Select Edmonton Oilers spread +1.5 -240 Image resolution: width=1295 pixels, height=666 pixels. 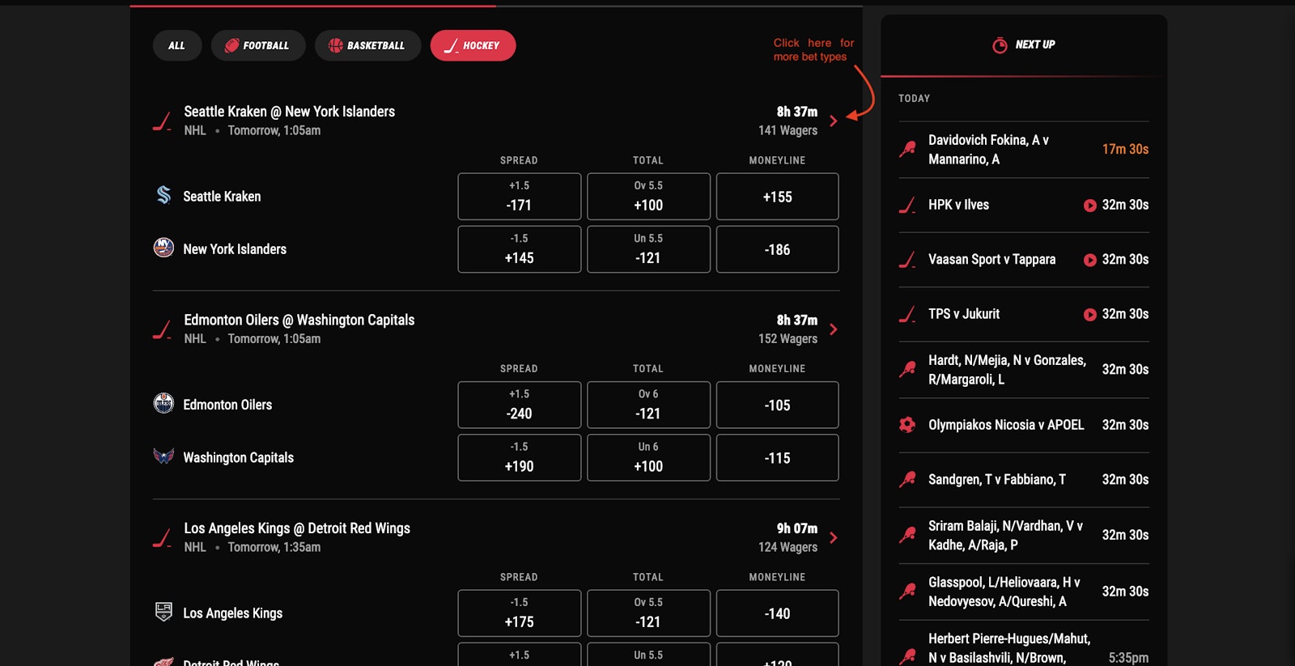pos(519,405)
